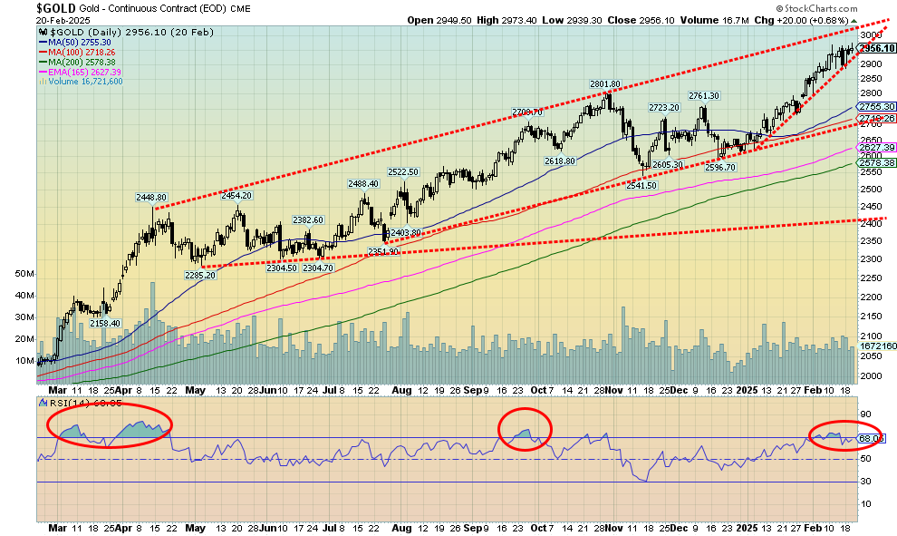Click the red circle over February RSI
Viewport: 897px width, 536px height.
pos(844,436)
